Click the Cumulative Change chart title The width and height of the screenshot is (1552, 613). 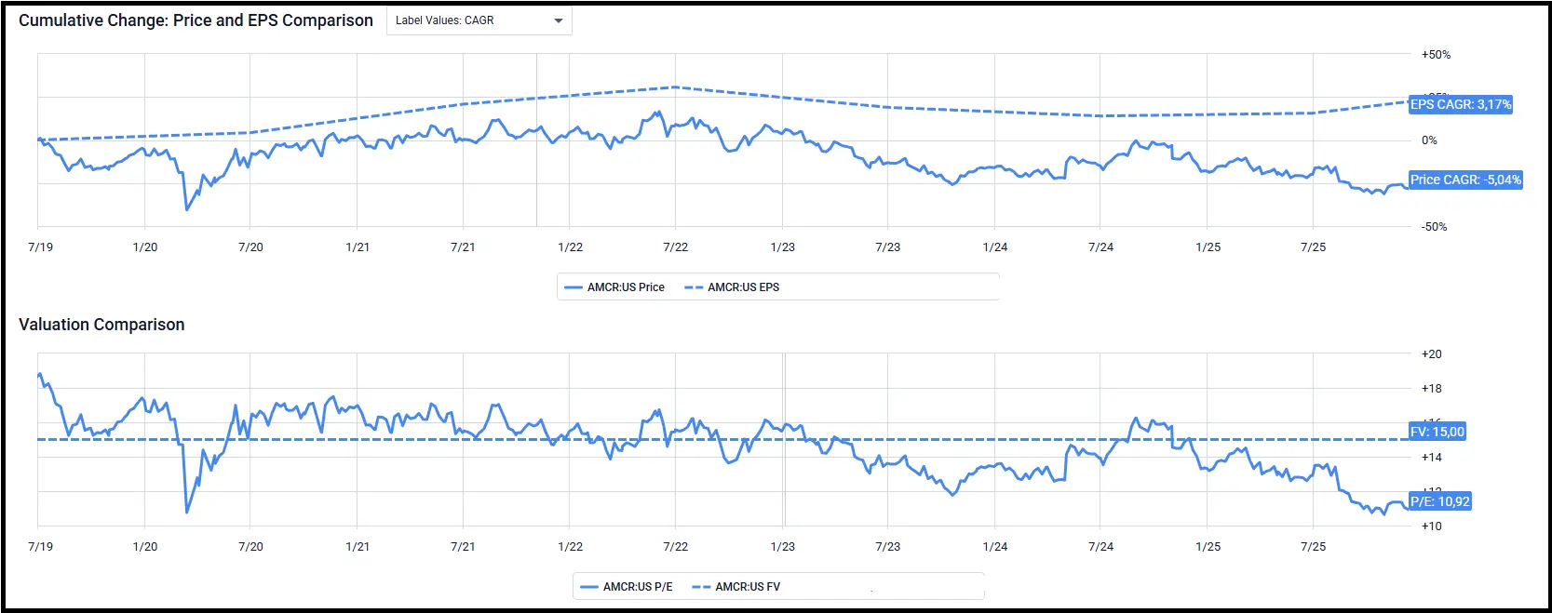click(x=196, y=20)
